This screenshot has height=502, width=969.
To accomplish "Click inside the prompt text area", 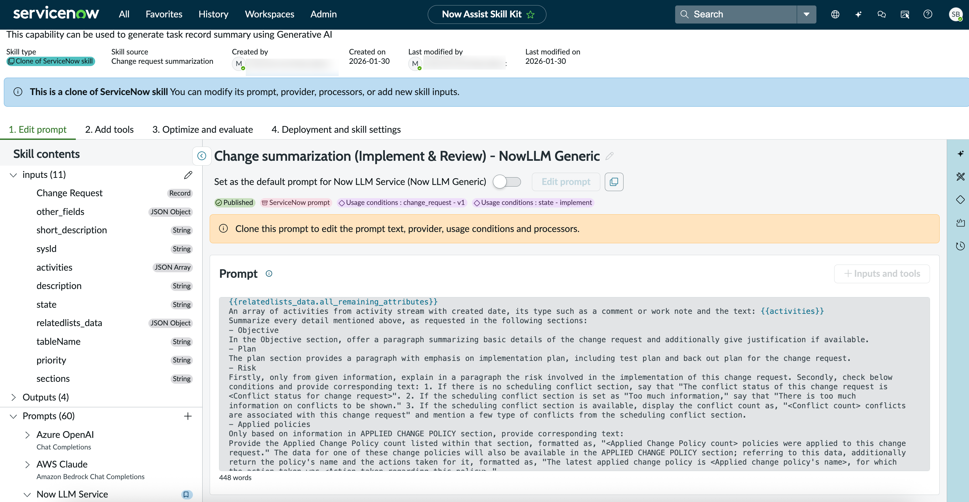I will 574,384.
